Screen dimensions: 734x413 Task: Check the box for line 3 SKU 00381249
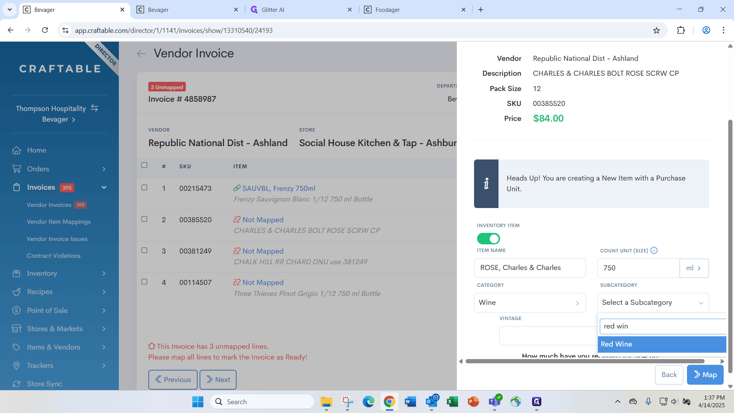144,250
